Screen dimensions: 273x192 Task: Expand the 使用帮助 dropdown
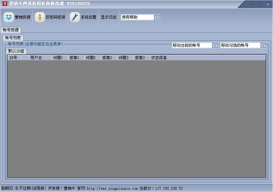point(157,17)
